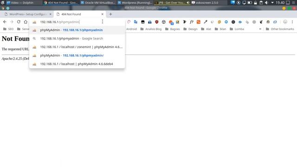The height and width of the screenshot is (167, 297).
Task: Close the 404 Not Found tab
Action: pos(102,14)
